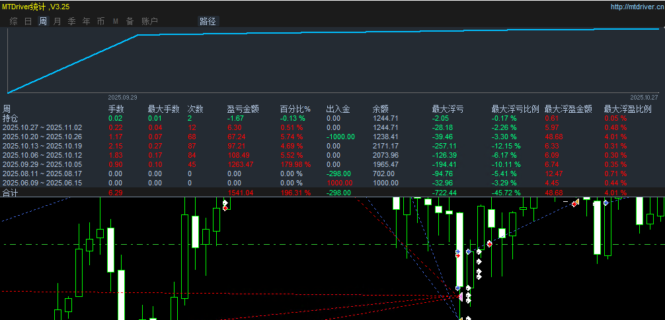Switch to the 综 summary tab
This screenshot has height=320, width=665.
click(14, 21)
